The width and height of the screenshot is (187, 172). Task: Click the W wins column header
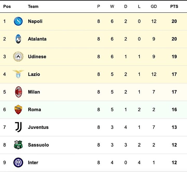(112, 7)
